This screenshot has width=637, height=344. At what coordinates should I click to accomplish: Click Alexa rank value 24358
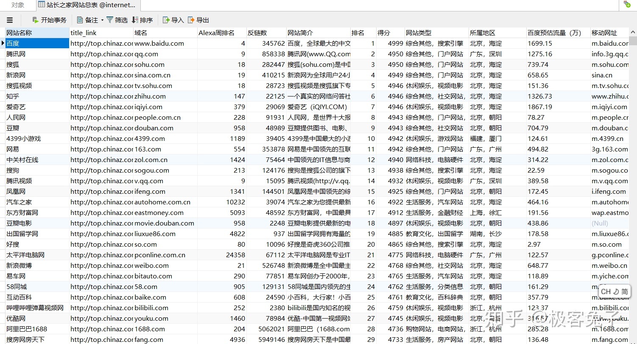[x=222, y=255]
